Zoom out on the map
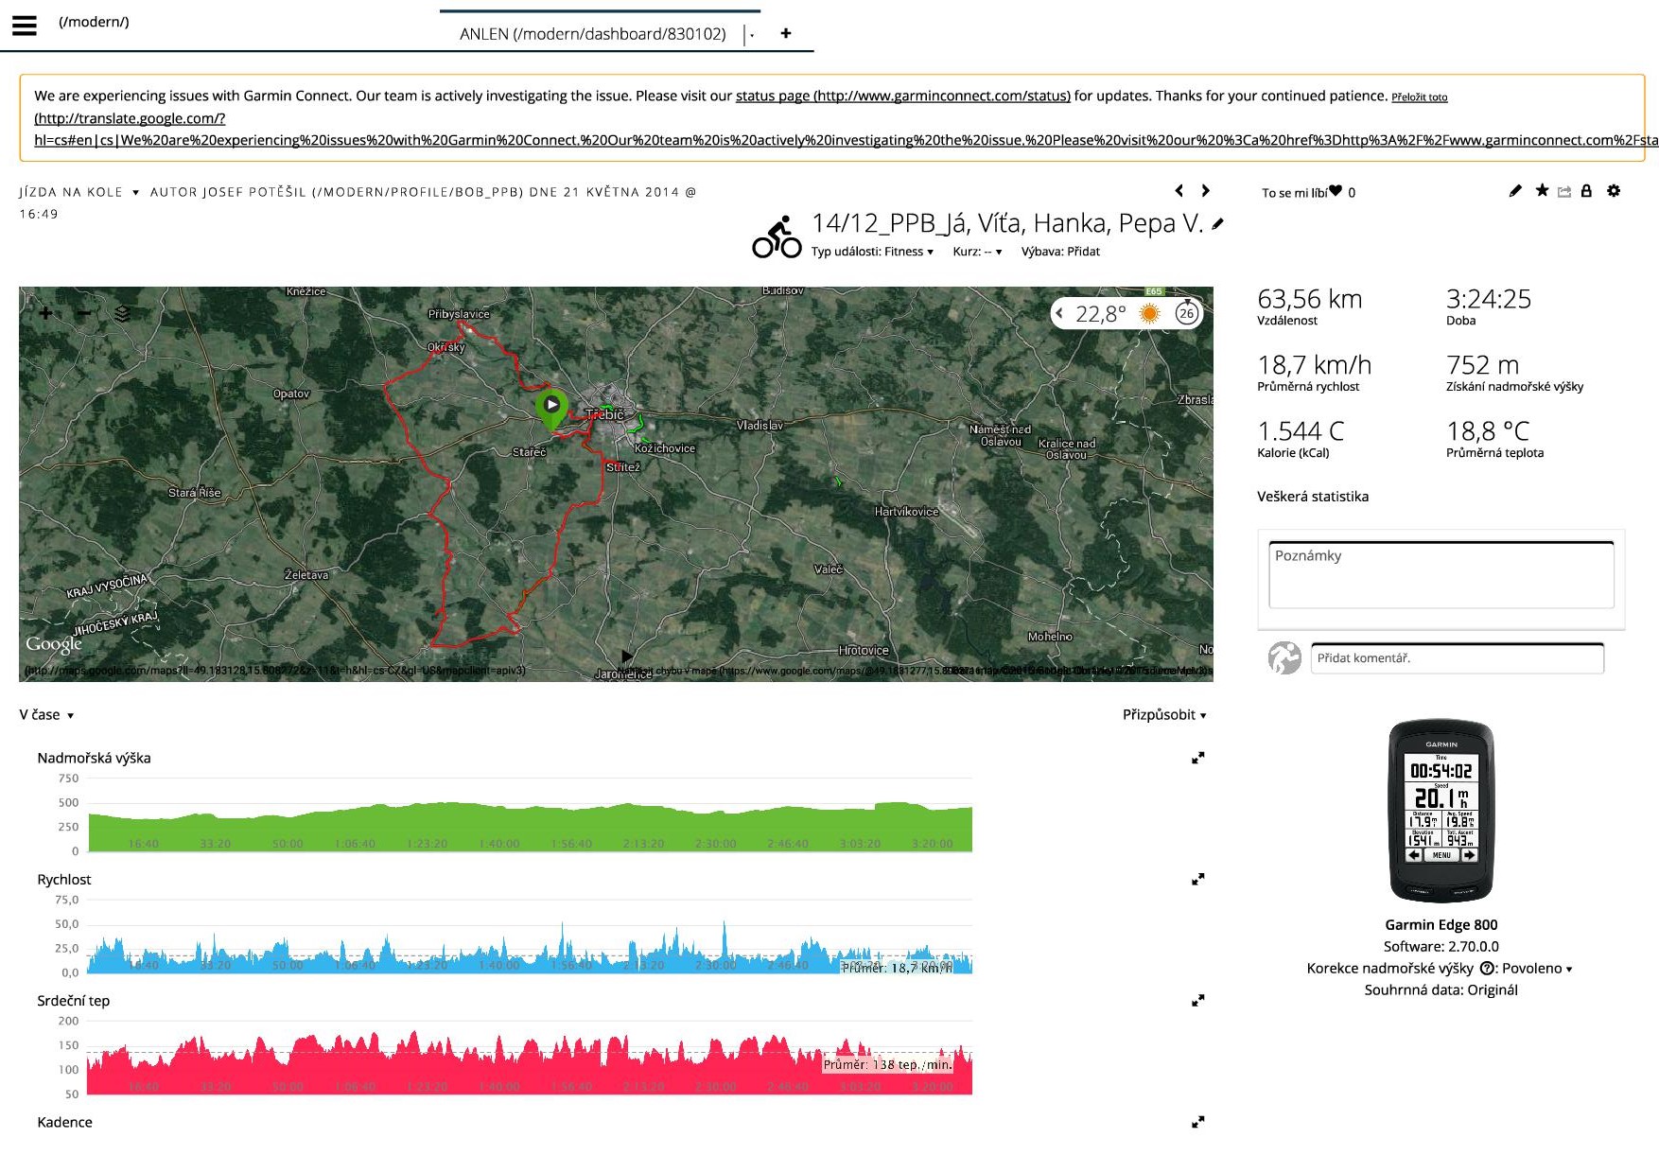 (x=84, y=313)
